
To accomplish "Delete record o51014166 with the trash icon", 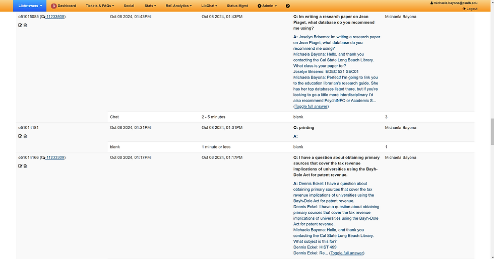I will tap(25, 166).
